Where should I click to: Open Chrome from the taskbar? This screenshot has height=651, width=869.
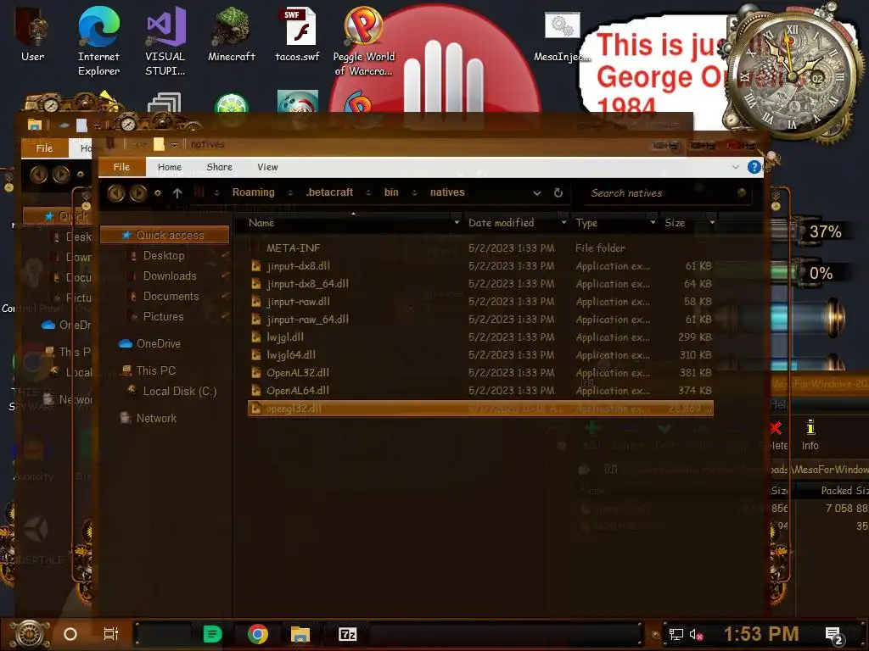click(258, 634)
